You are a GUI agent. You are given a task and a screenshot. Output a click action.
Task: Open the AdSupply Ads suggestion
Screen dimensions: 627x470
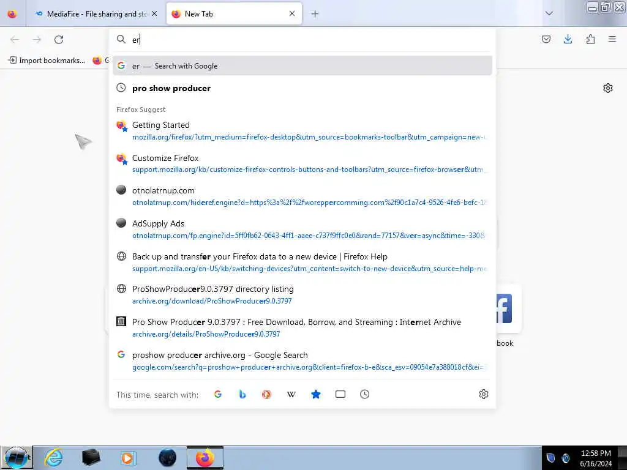point(302,229)
